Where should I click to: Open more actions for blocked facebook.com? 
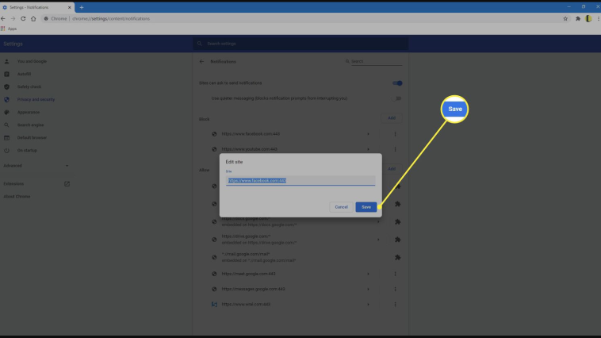(395, 134)
